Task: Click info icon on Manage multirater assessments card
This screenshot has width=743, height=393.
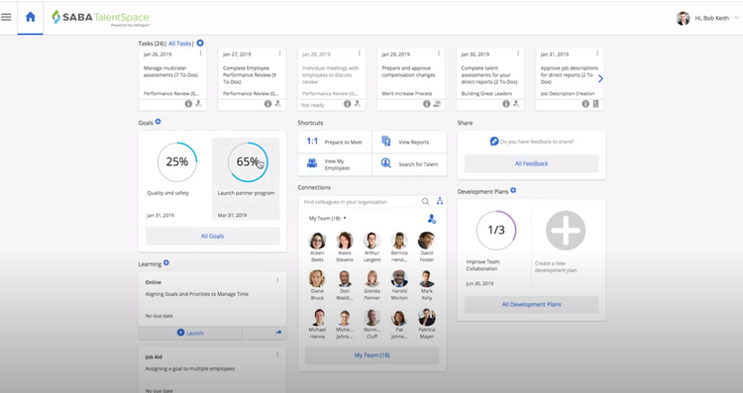Action: coord(188,104)
